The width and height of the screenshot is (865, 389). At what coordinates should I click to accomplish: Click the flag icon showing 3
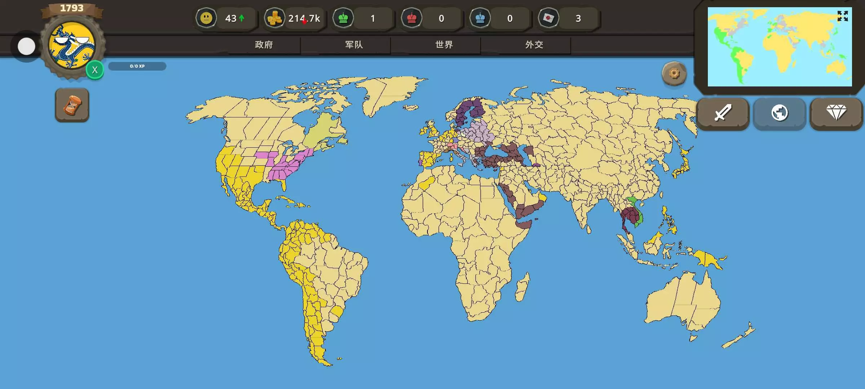pyautogui.click(x=549, y=18)
